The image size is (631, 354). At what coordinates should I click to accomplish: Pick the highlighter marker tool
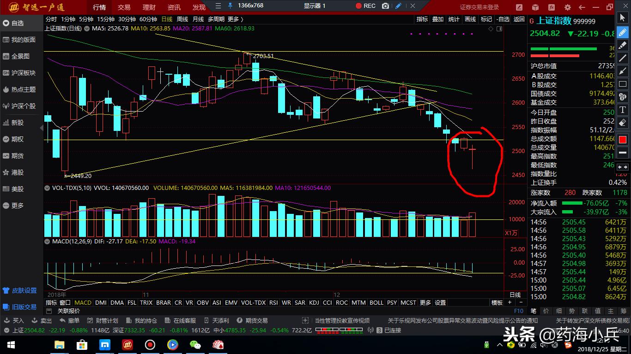coord(622,45)
